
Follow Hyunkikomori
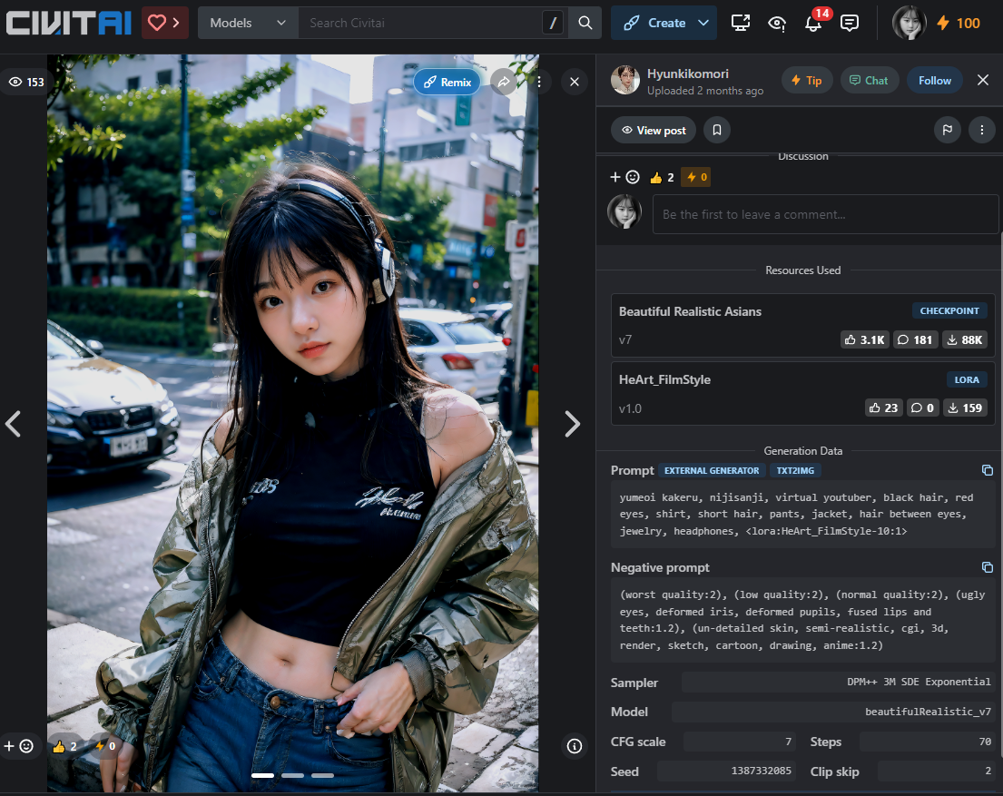click(935, 81)
